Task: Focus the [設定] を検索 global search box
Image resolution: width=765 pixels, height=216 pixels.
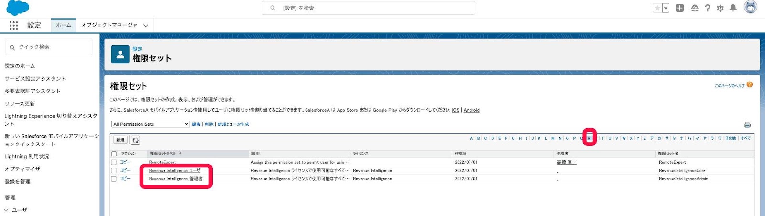Action: tap(369, 8)
